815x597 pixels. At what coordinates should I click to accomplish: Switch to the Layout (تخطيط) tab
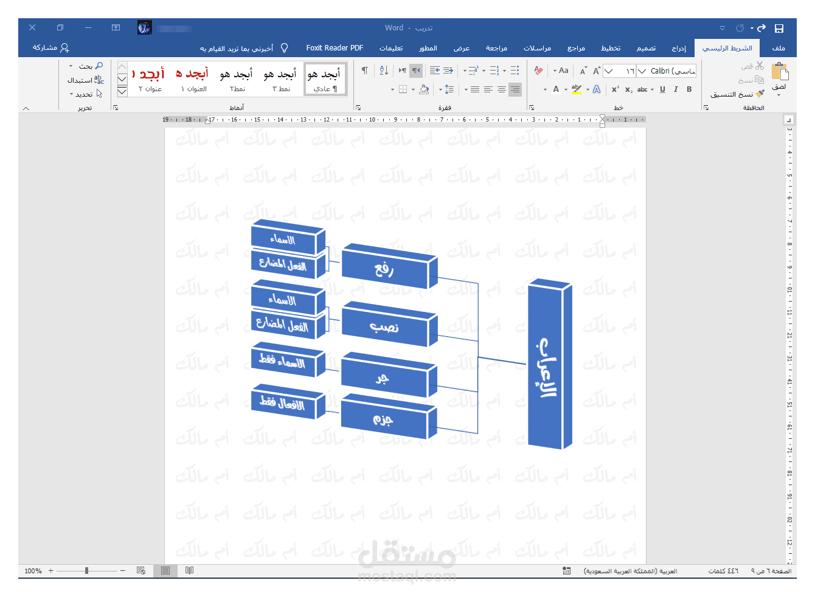pyautogui.click(x=611, y=48)
